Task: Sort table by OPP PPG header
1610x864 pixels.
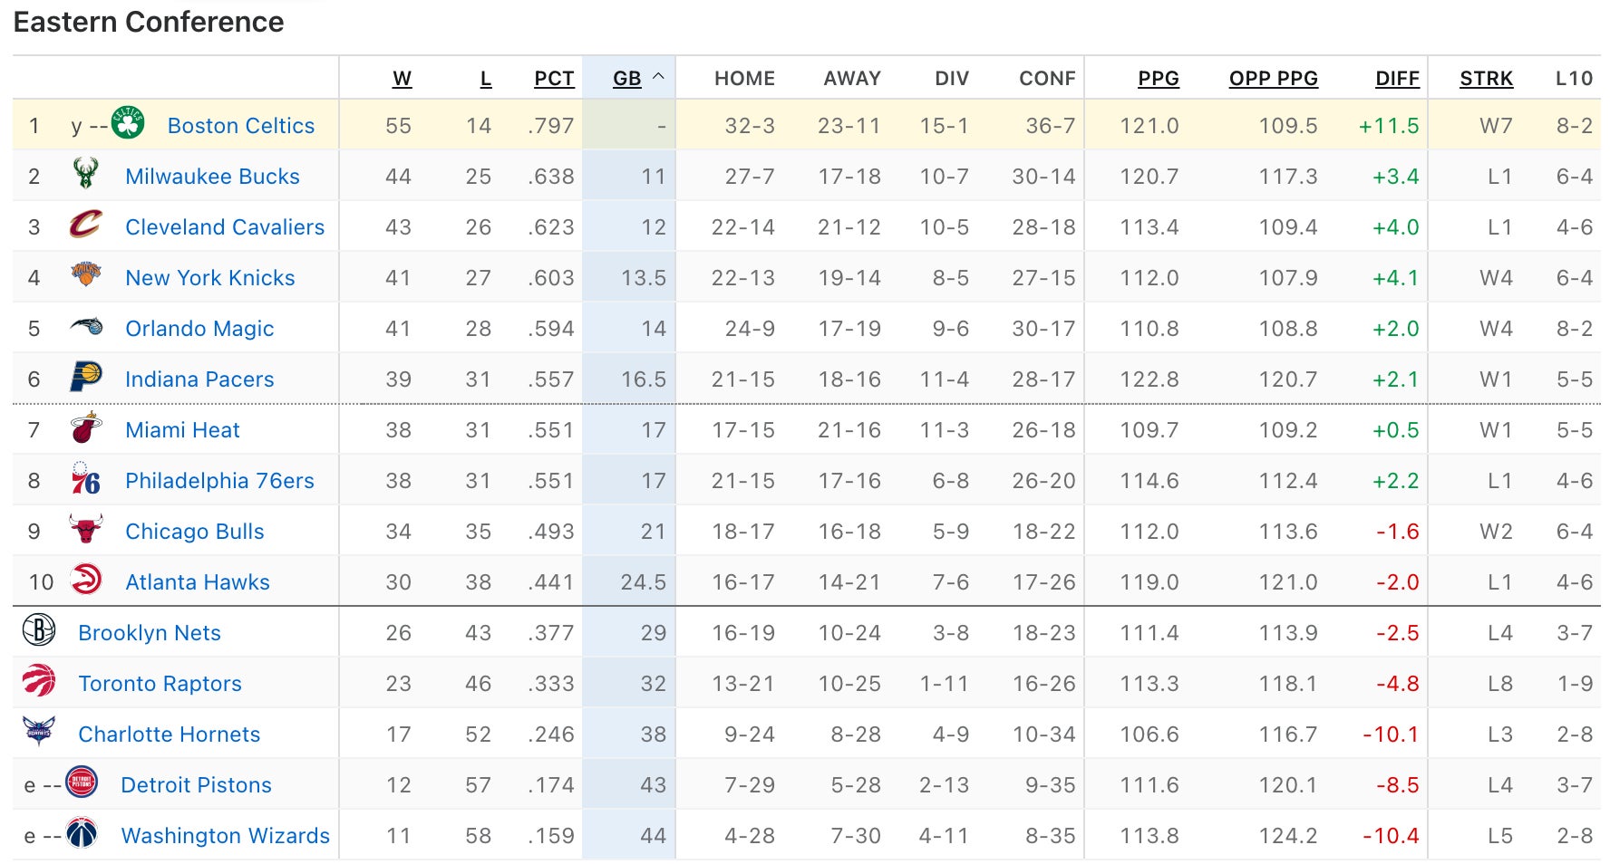Action: pos(1273,79)
